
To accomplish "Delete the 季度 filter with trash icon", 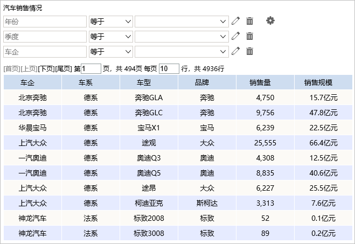I will pos(249,36).
